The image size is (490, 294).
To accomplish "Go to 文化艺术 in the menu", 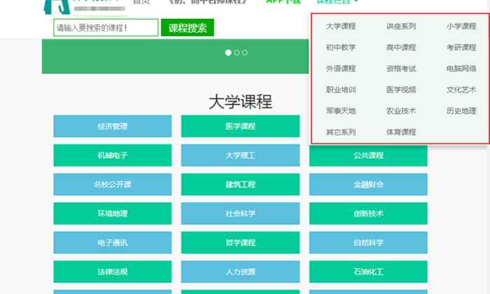I will pyautogui.click(x=461, y=90).
